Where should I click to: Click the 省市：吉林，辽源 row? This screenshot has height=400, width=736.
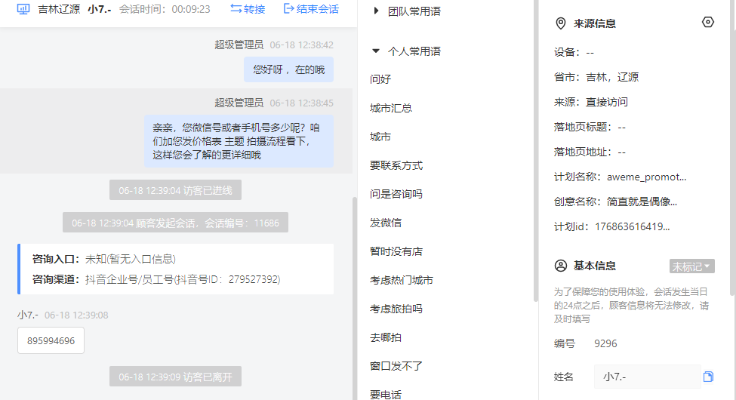(x=596, y=77)
